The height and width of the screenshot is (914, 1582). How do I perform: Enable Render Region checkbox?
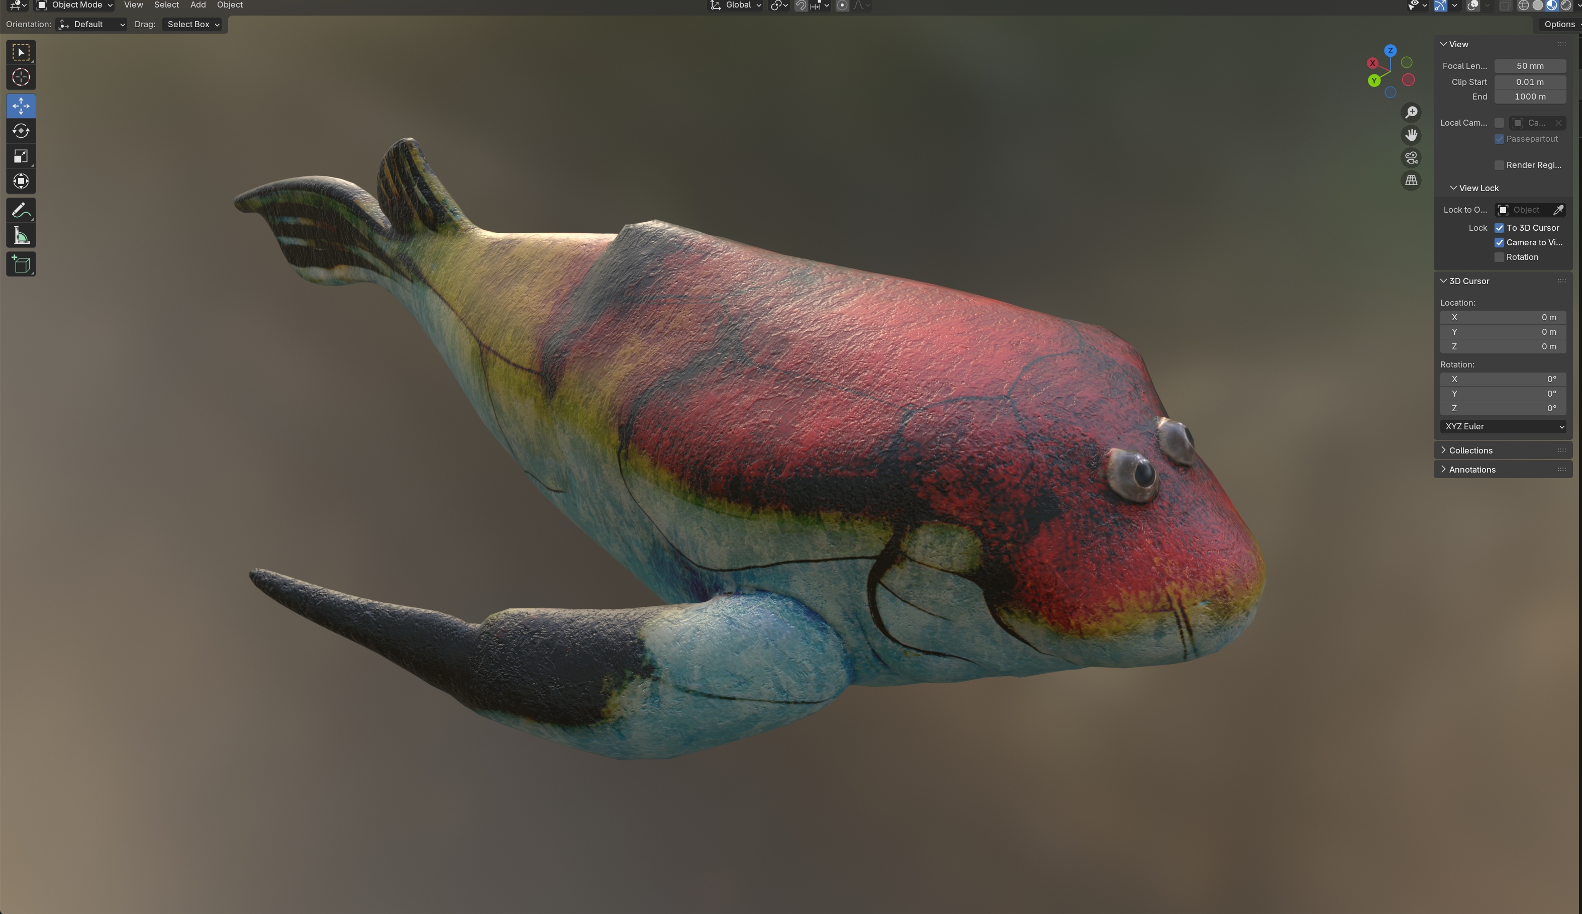[1499, 165]
